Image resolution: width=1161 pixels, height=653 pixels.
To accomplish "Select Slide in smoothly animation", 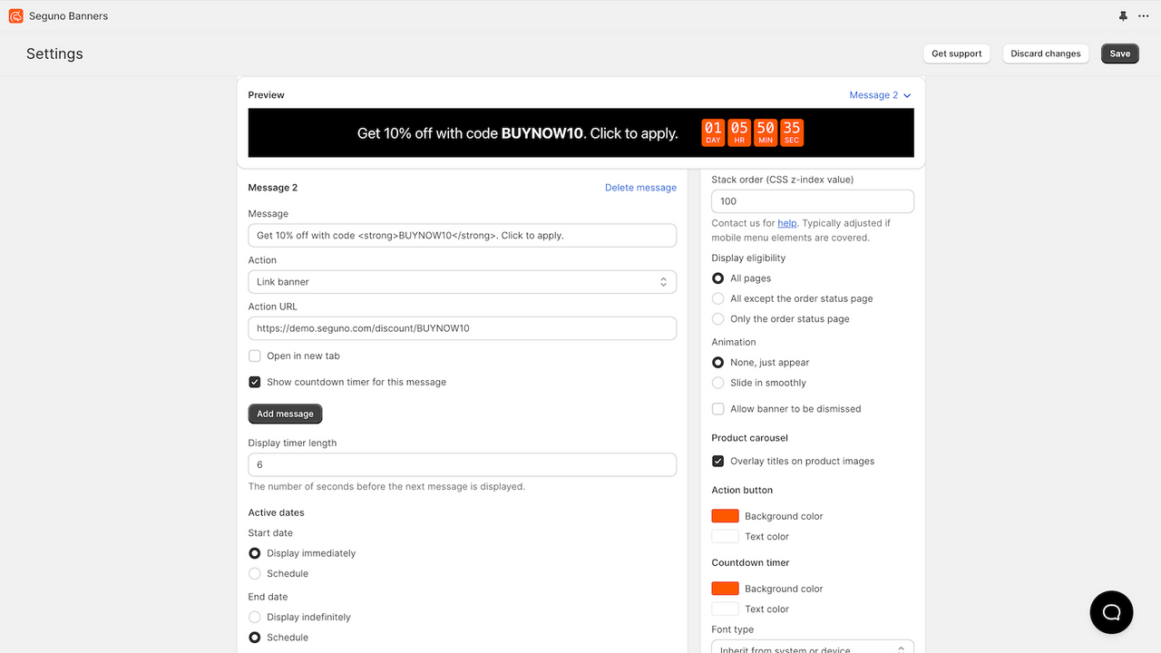I will pos(717,383).
